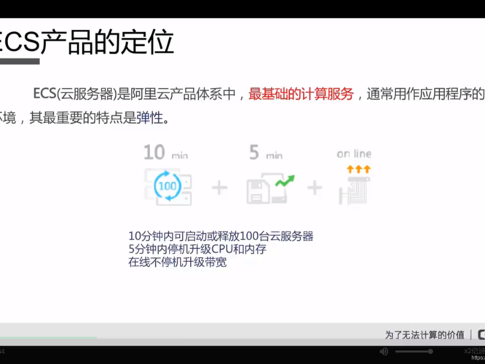Click the 'on line' label
This screenshot has width=485, height=364.
[x=354, y=154]
